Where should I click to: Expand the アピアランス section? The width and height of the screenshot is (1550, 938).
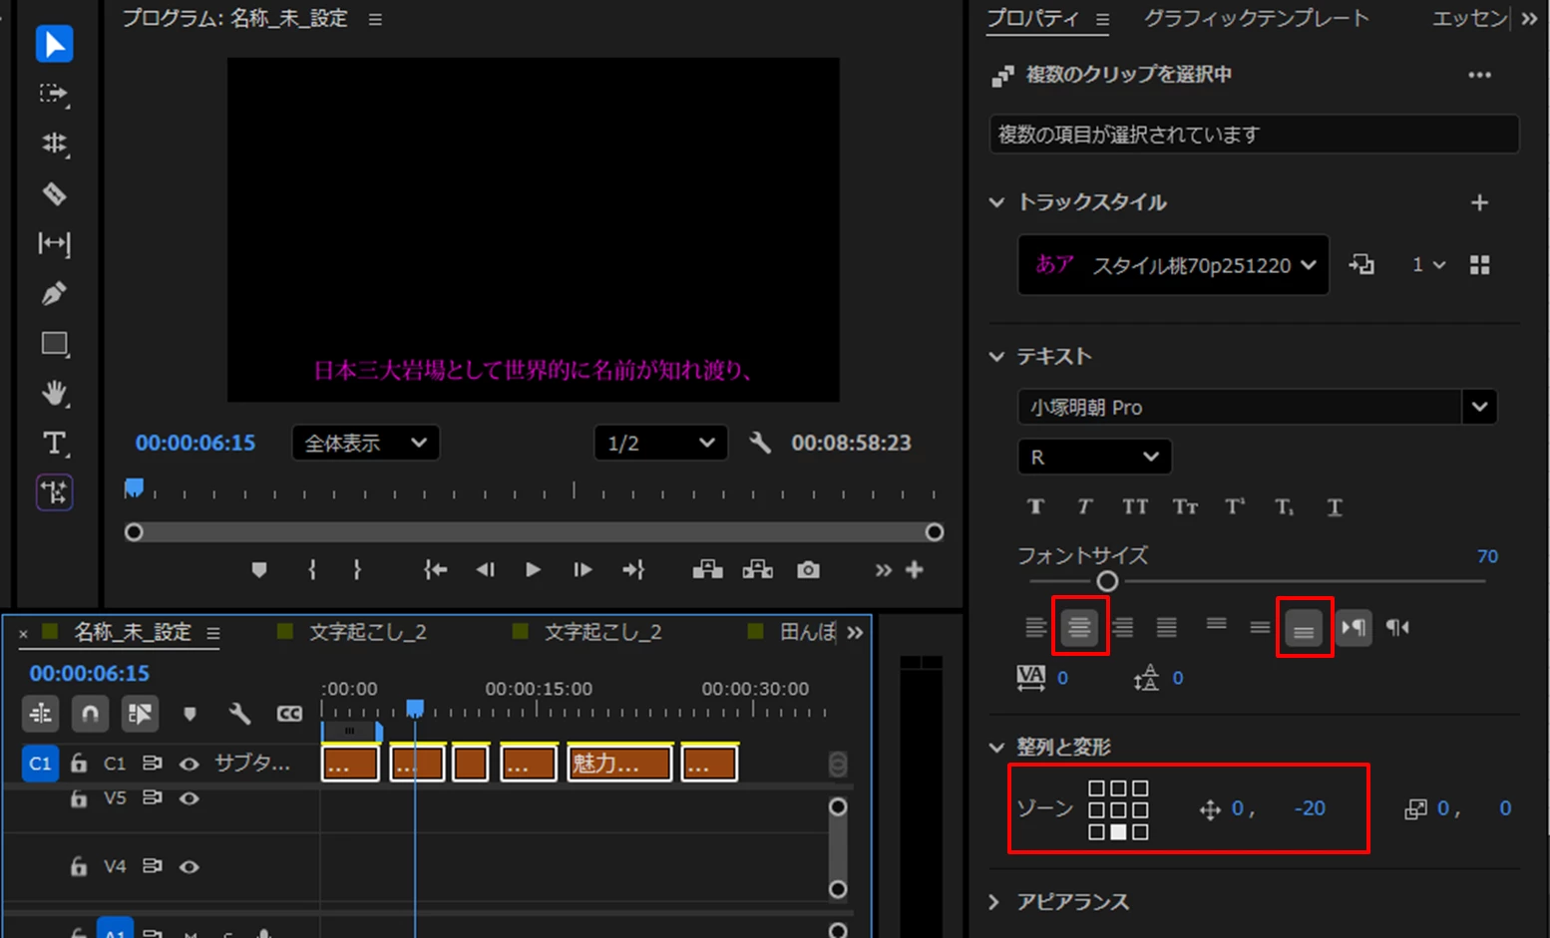[x=994, y=902]
